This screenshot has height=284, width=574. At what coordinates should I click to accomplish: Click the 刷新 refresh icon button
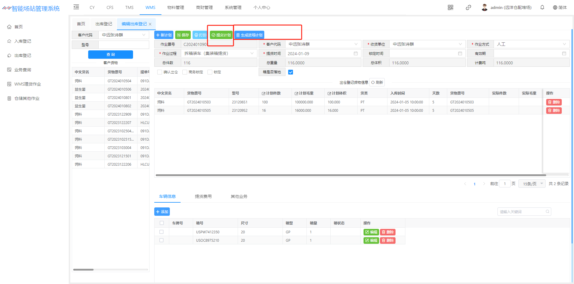(x=377, y=83)
